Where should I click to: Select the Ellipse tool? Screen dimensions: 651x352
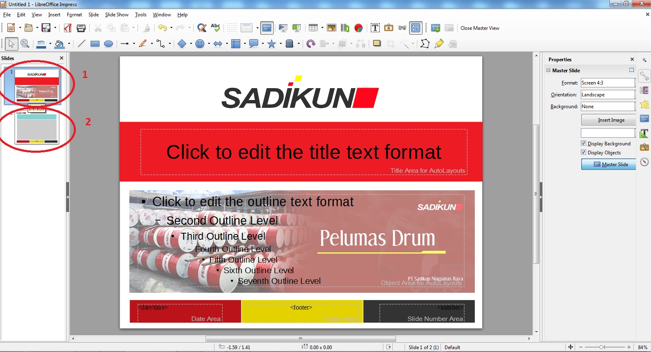(x=108, y=44)
